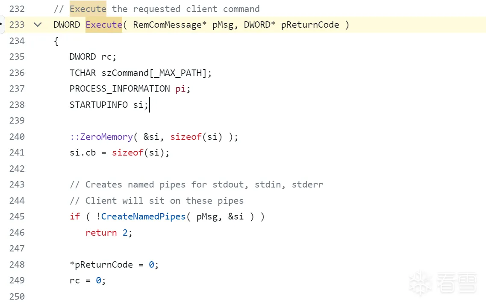Click PROCESS_INFORMATION type name
This screenshot has height=306, width=486.
(x=120, y=88)
